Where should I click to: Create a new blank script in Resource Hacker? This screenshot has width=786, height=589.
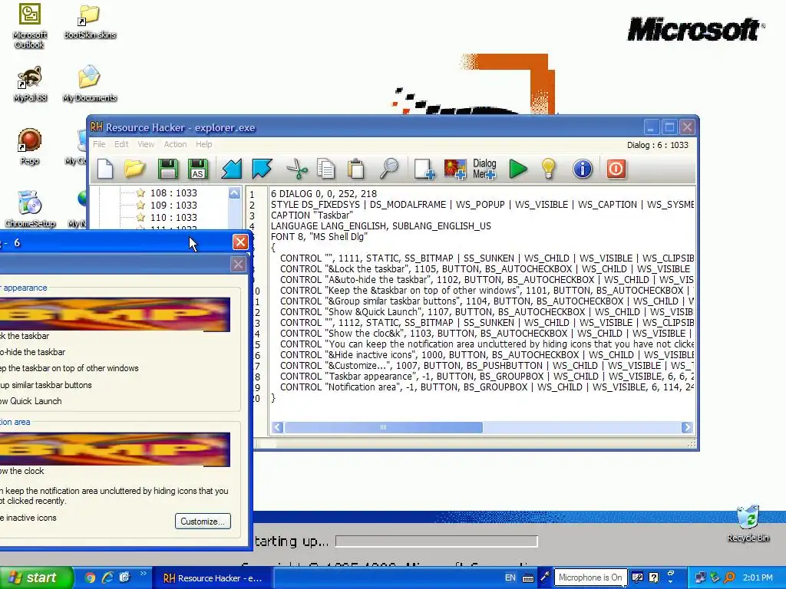105,169
